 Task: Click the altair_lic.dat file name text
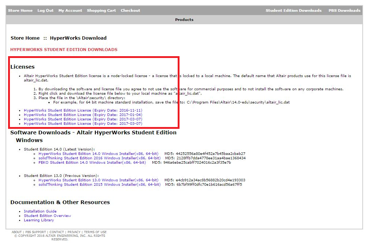coord(36,80)
